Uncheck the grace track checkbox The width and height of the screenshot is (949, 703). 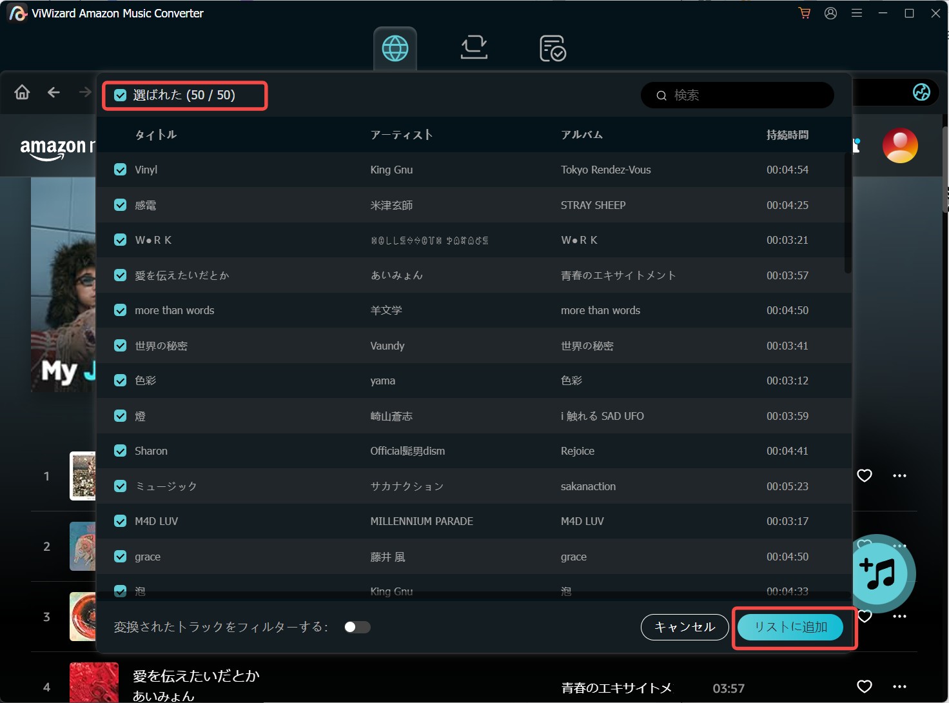[120, 557]
